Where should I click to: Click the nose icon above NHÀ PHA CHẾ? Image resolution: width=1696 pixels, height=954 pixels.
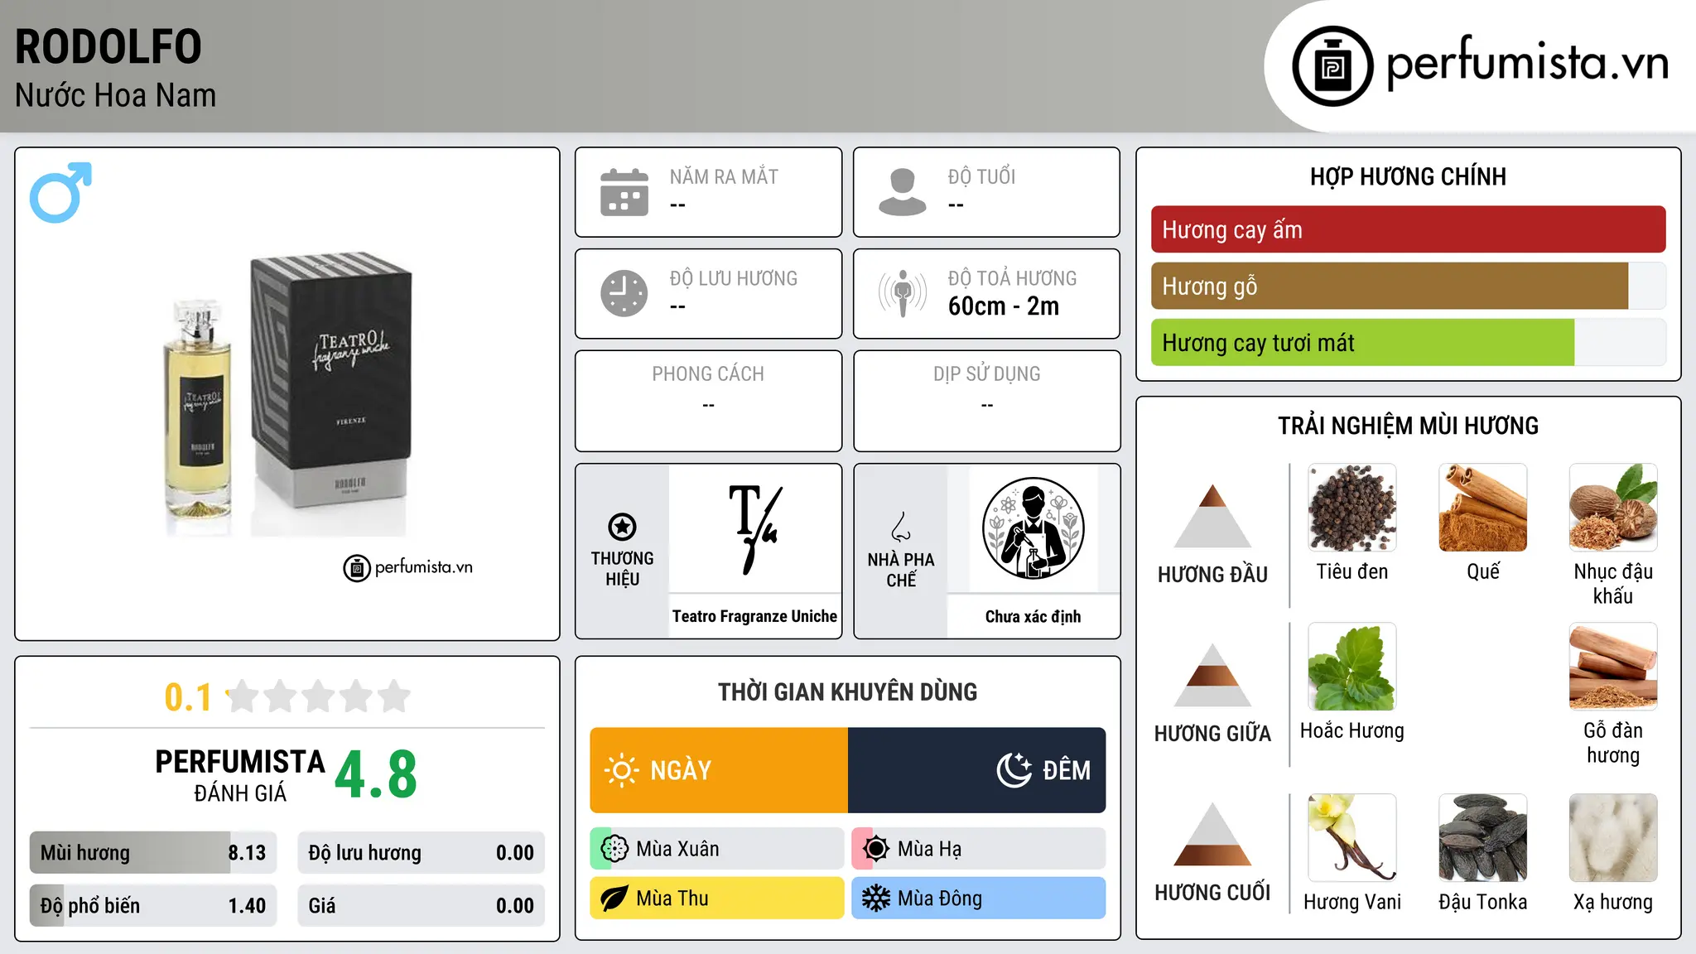(x=901, y=527)
